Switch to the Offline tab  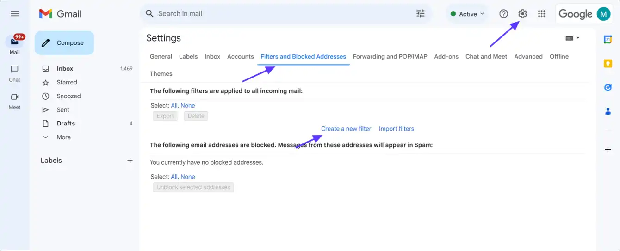point(559,56)
